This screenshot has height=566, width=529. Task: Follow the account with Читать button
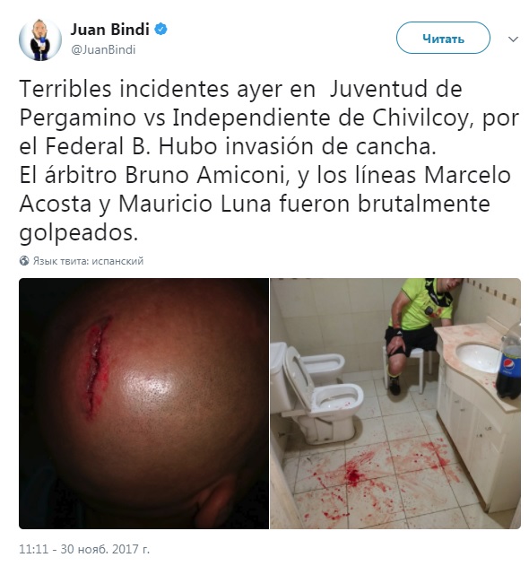pyautogui.click(x=443, y=38)
